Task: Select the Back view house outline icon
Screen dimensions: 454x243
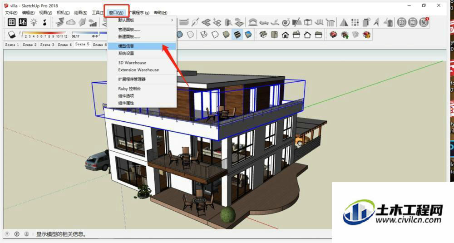Action: point(307,35)
